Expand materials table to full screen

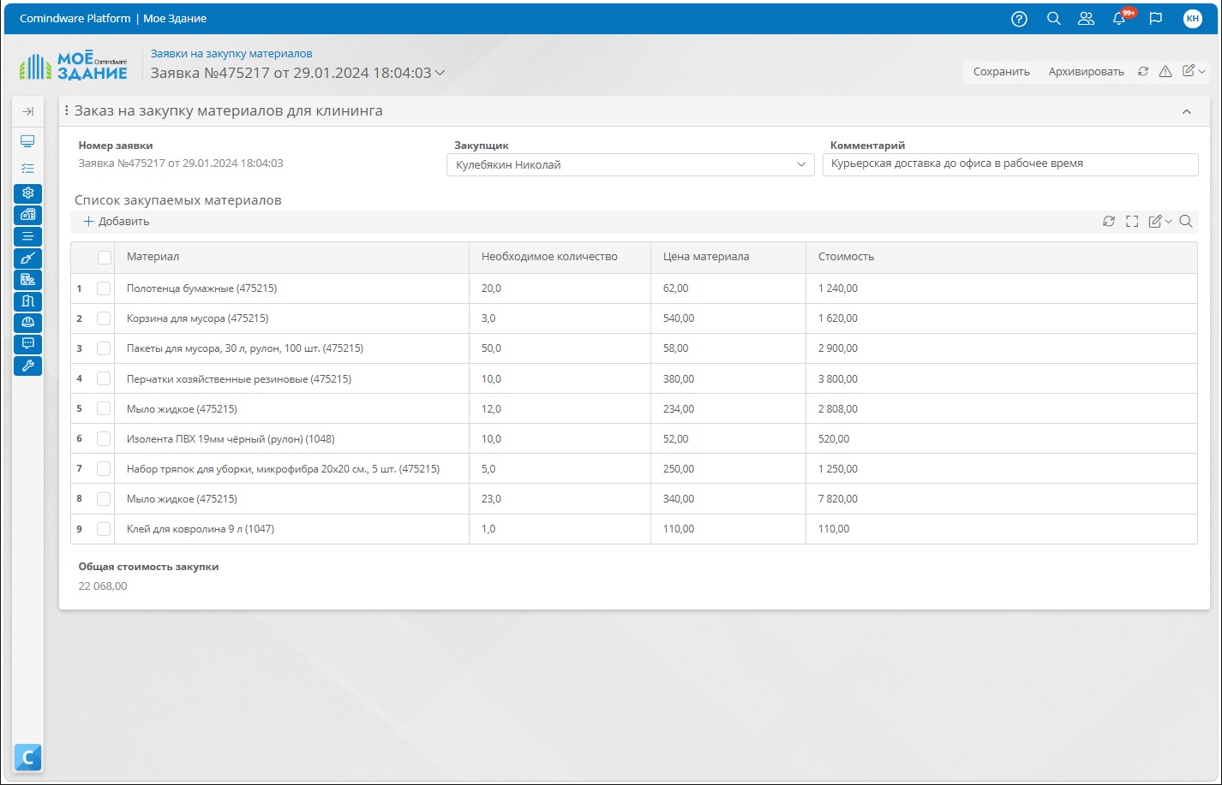click(x=1132, y=222)
